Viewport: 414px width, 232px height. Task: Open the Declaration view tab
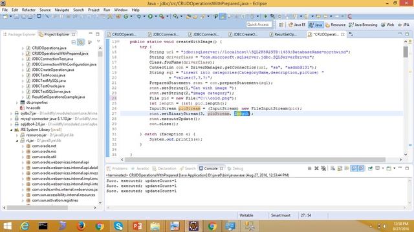[x=164, y=169]
